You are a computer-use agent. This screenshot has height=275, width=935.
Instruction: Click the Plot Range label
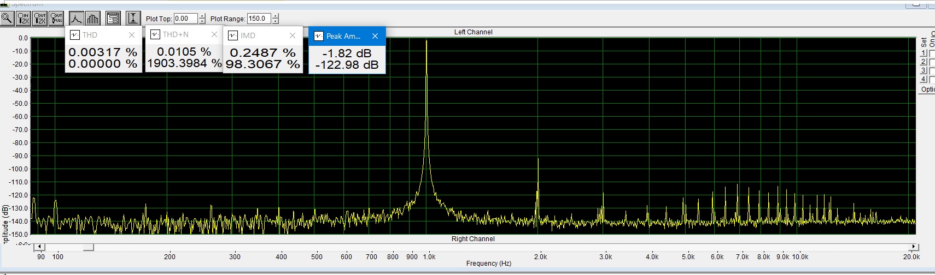tap(227, 19)
